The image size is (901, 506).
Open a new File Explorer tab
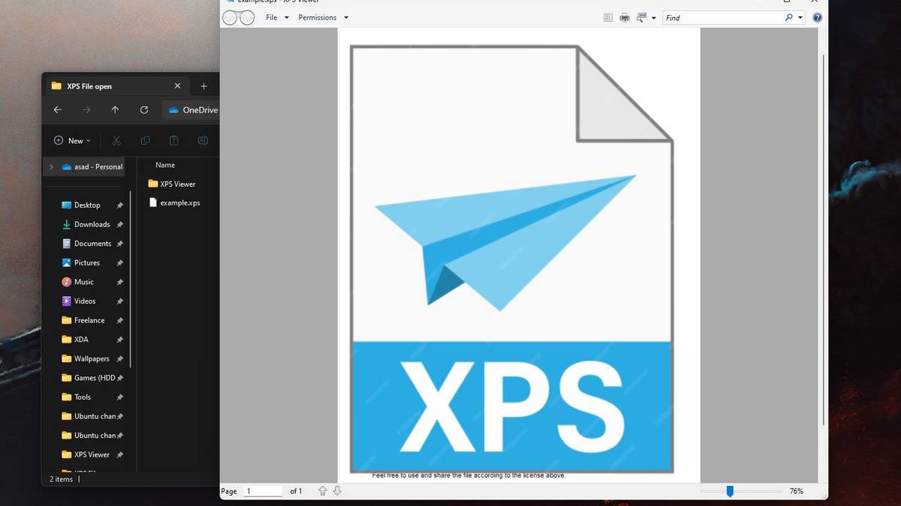point(203,85)
